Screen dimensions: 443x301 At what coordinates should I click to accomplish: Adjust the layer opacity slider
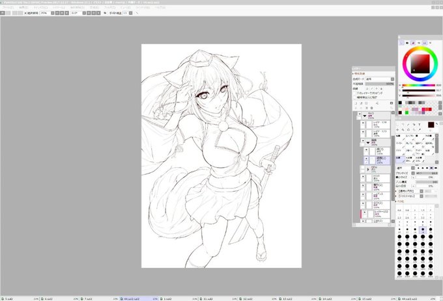(x=379, y=84)
